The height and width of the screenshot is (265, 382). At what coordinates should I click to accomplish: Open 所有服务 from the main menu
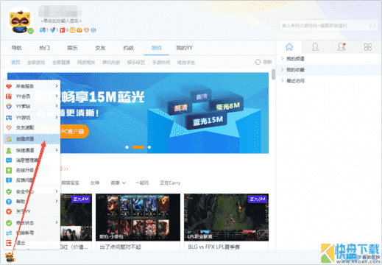[x=32, y=86]
